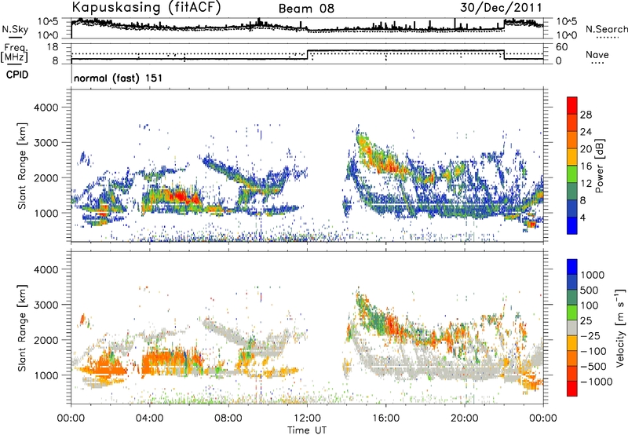Click the 2000 tick on power panel
The width and height of the screenshot is (628, 435).
[x=46, y=177]
